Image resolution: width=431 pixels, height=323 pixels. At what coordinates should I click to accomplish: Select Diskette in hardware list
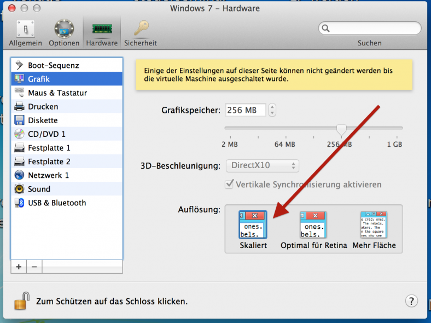coord(67,120)
